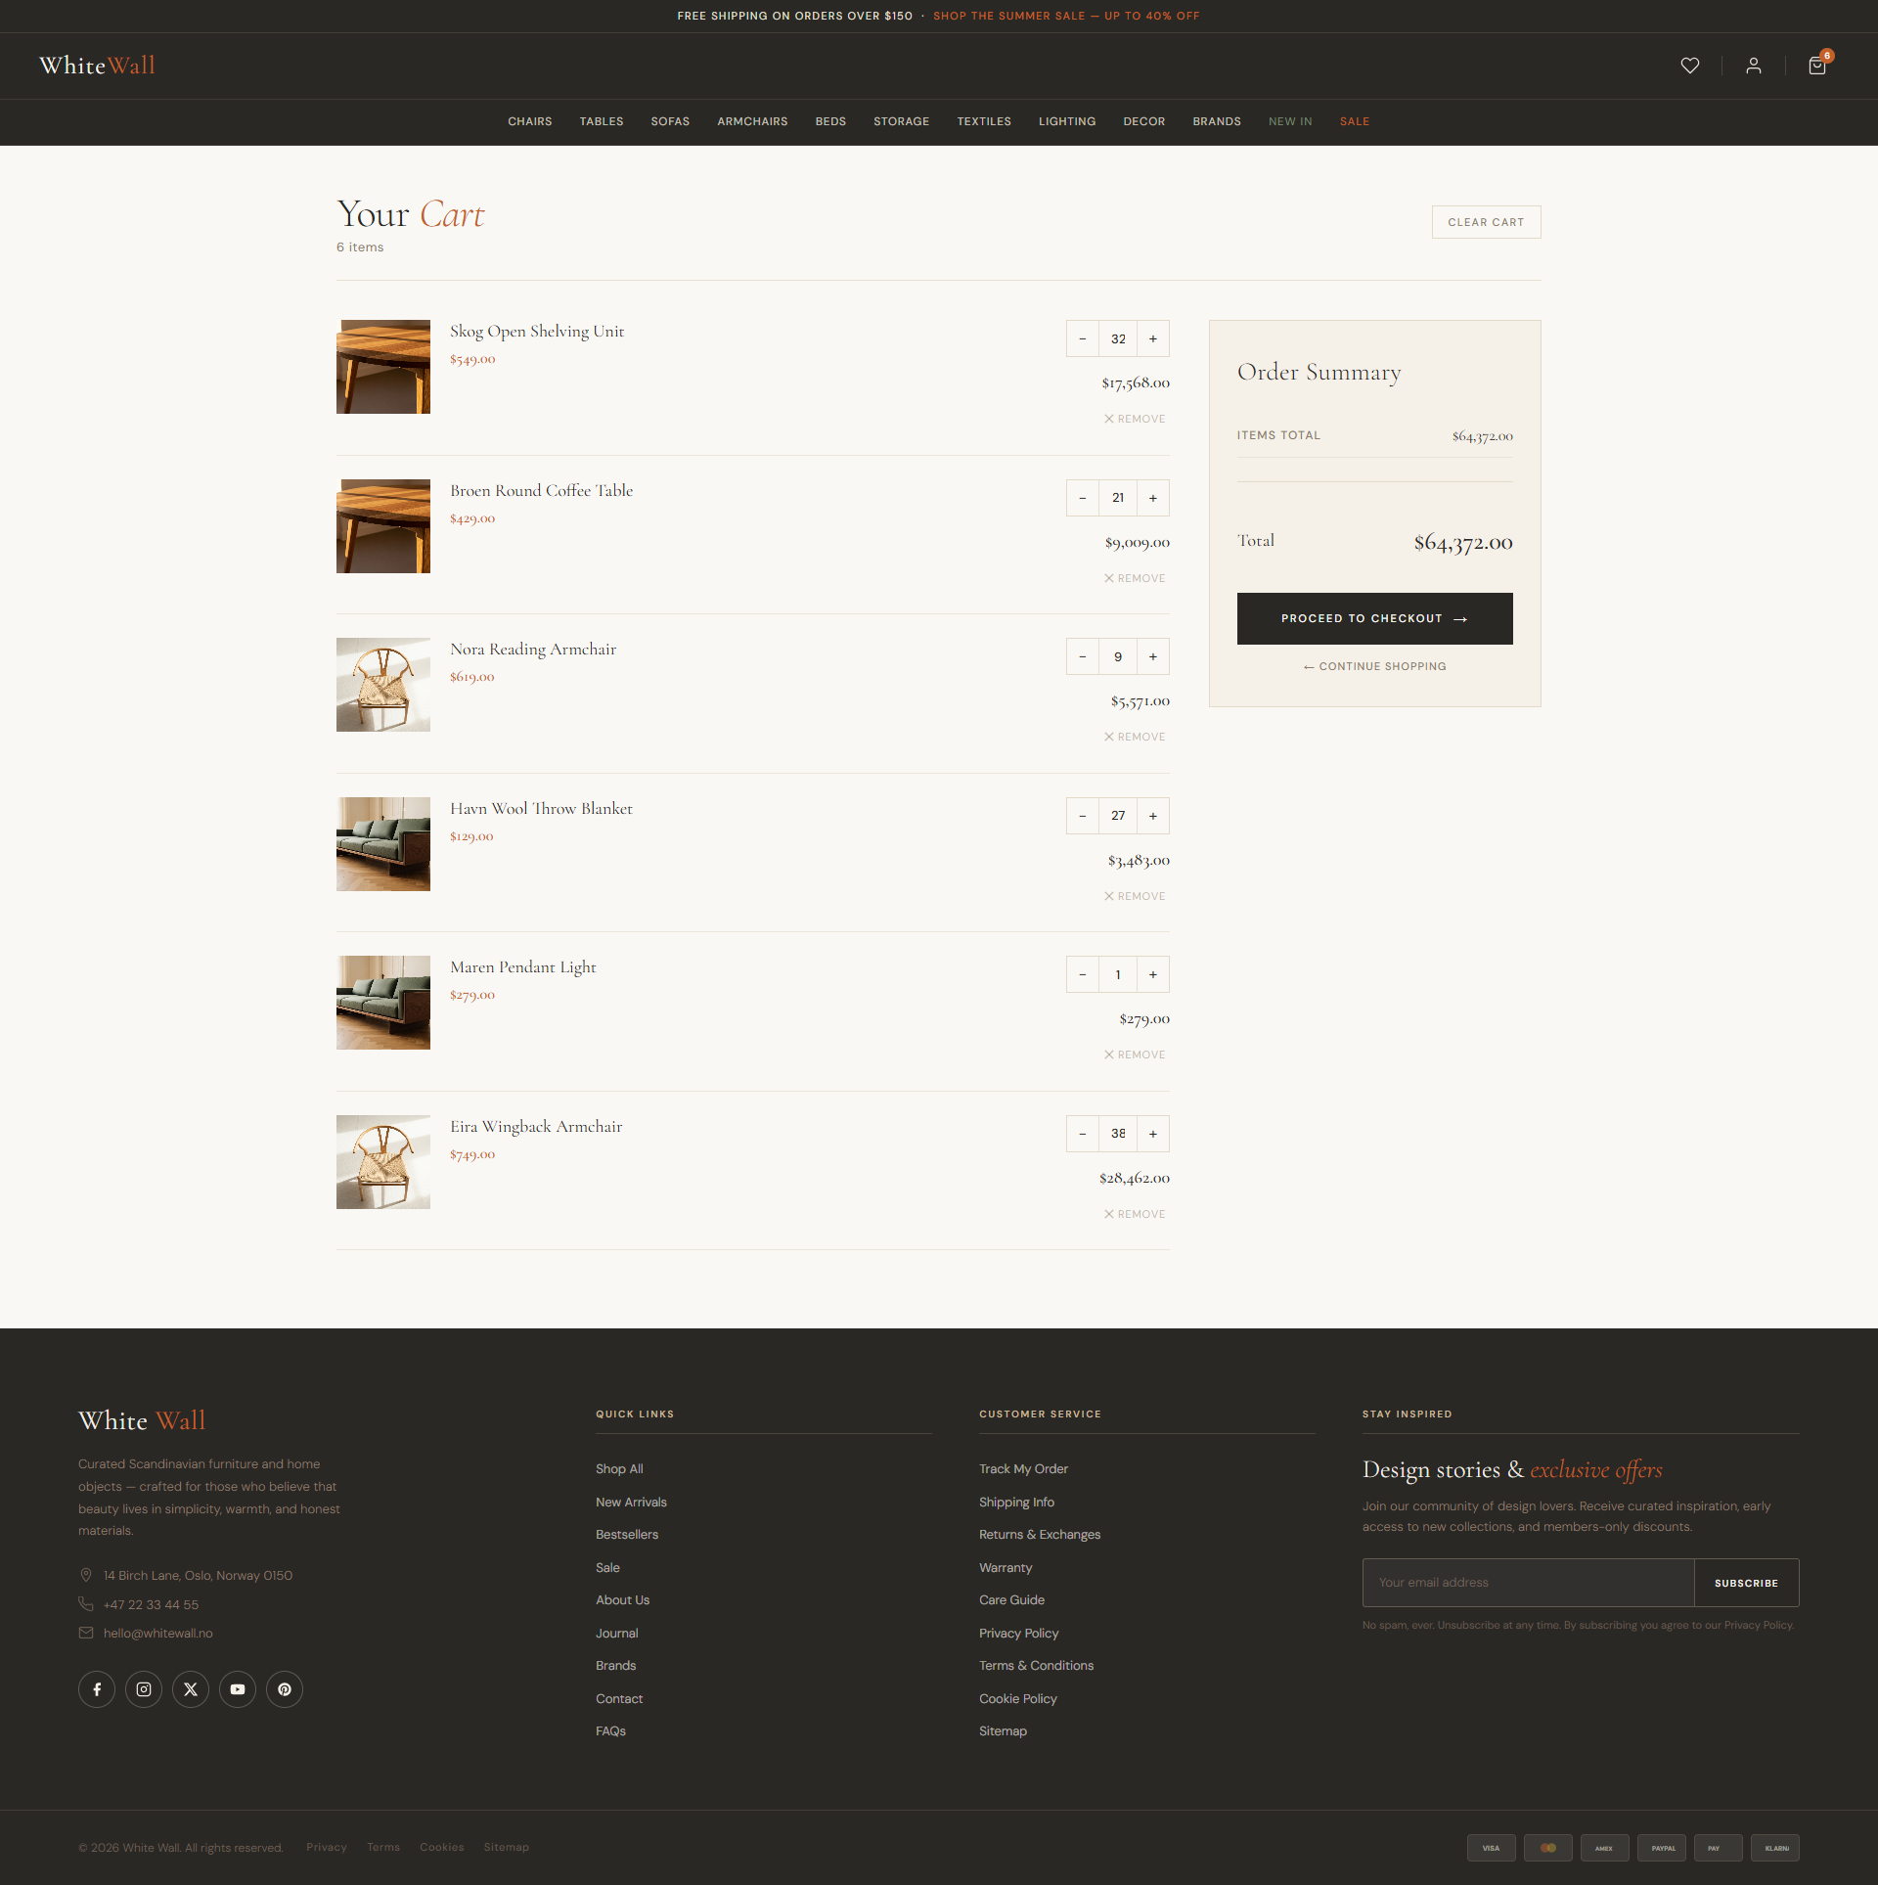Open FAQs footer link
The image size is (1878, 1885).
[610, 1731]
